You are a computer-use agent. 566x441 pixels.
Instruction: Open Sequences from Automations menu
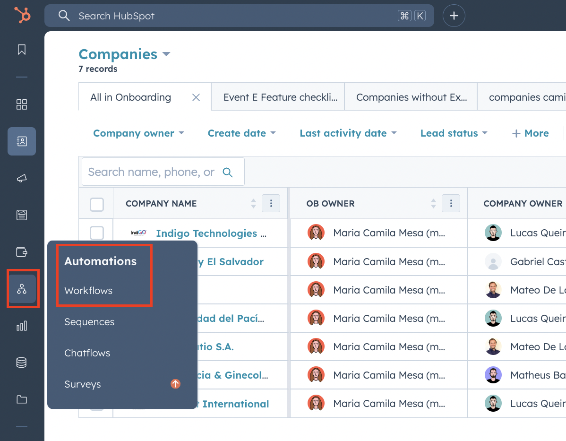(89, 322)
